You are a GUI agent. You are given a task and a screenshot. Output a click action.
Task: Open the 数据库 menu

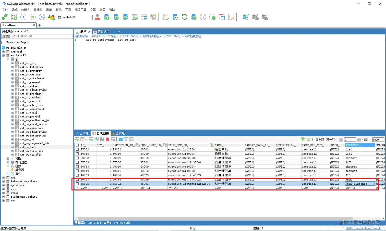pos(38,10)
